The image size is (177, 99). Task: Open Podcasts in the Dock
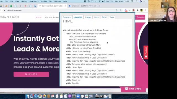click(x=70, y=96)
